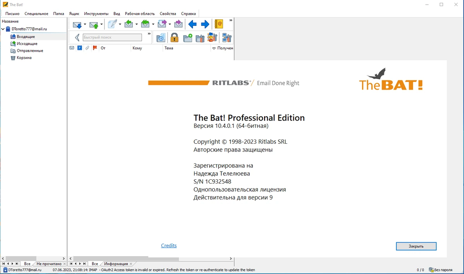This screenshot has height=274, width=464.
Task: Click the padlock icon in the toolbar
Action: pyautogui.click(x=174, y=37)
